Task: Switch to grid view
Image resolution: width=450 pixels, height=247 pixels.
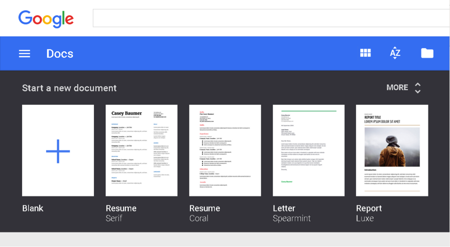Action: pos(366,53)
